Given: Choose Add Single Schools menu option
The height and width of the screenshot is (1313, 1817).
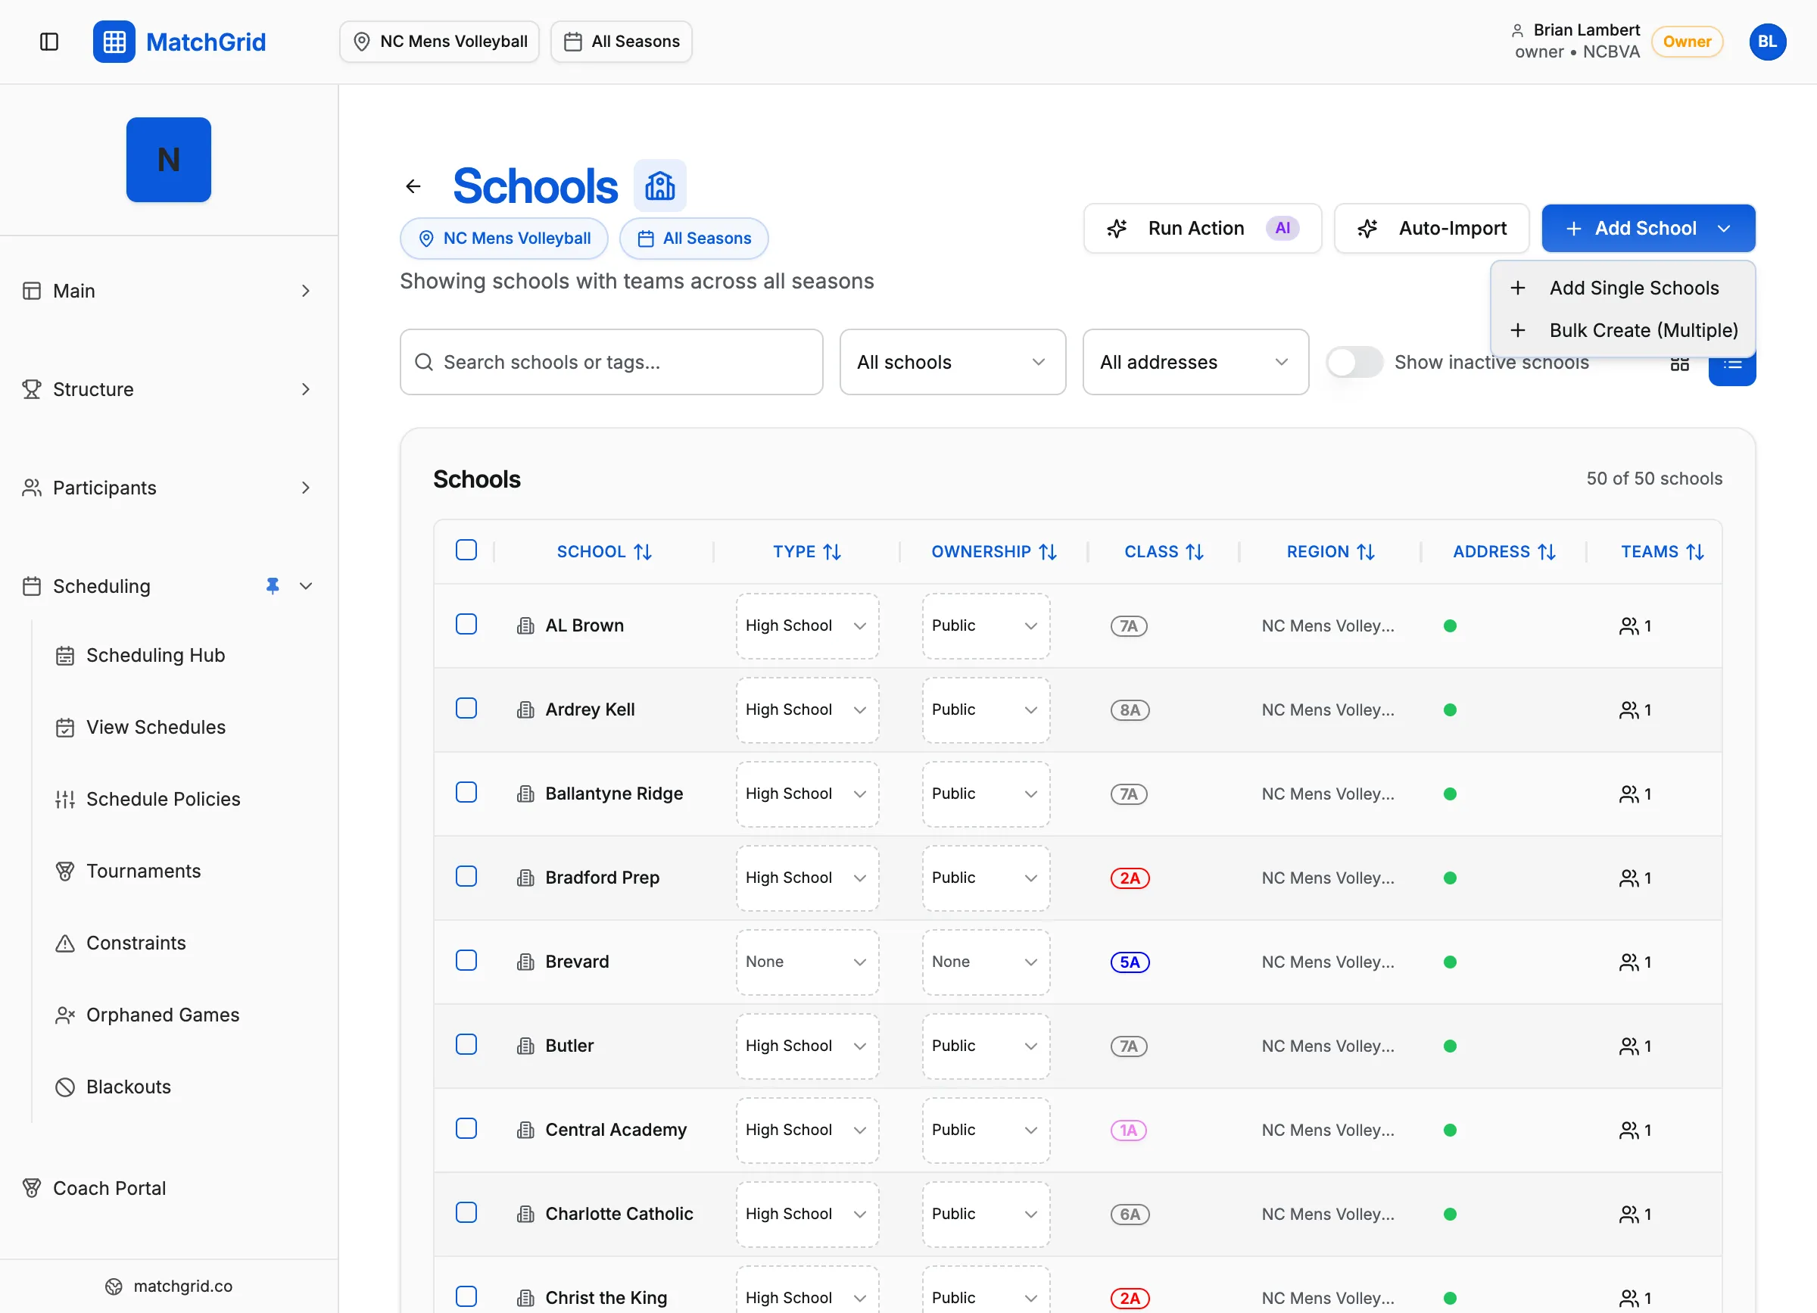Looking at the screenshot, I should click(x=1633, y=288).
